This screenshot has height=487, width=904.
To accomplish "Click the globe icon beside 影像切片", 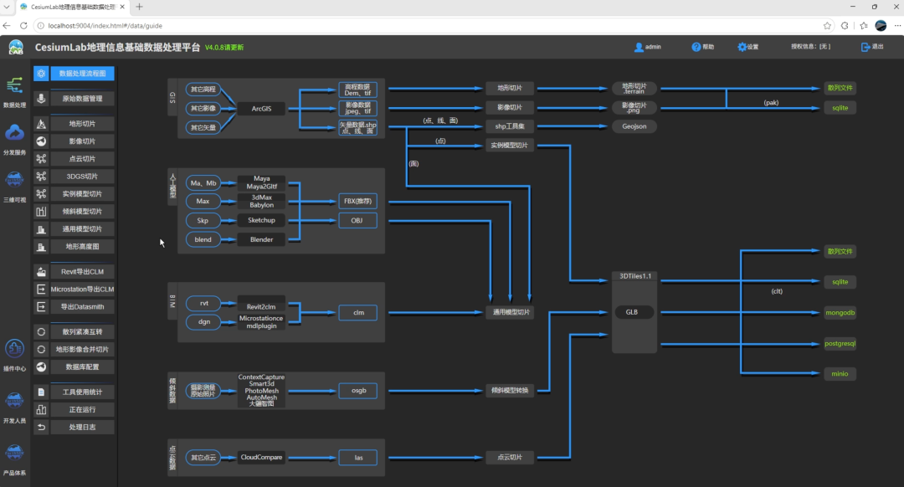I will point(41,141).
